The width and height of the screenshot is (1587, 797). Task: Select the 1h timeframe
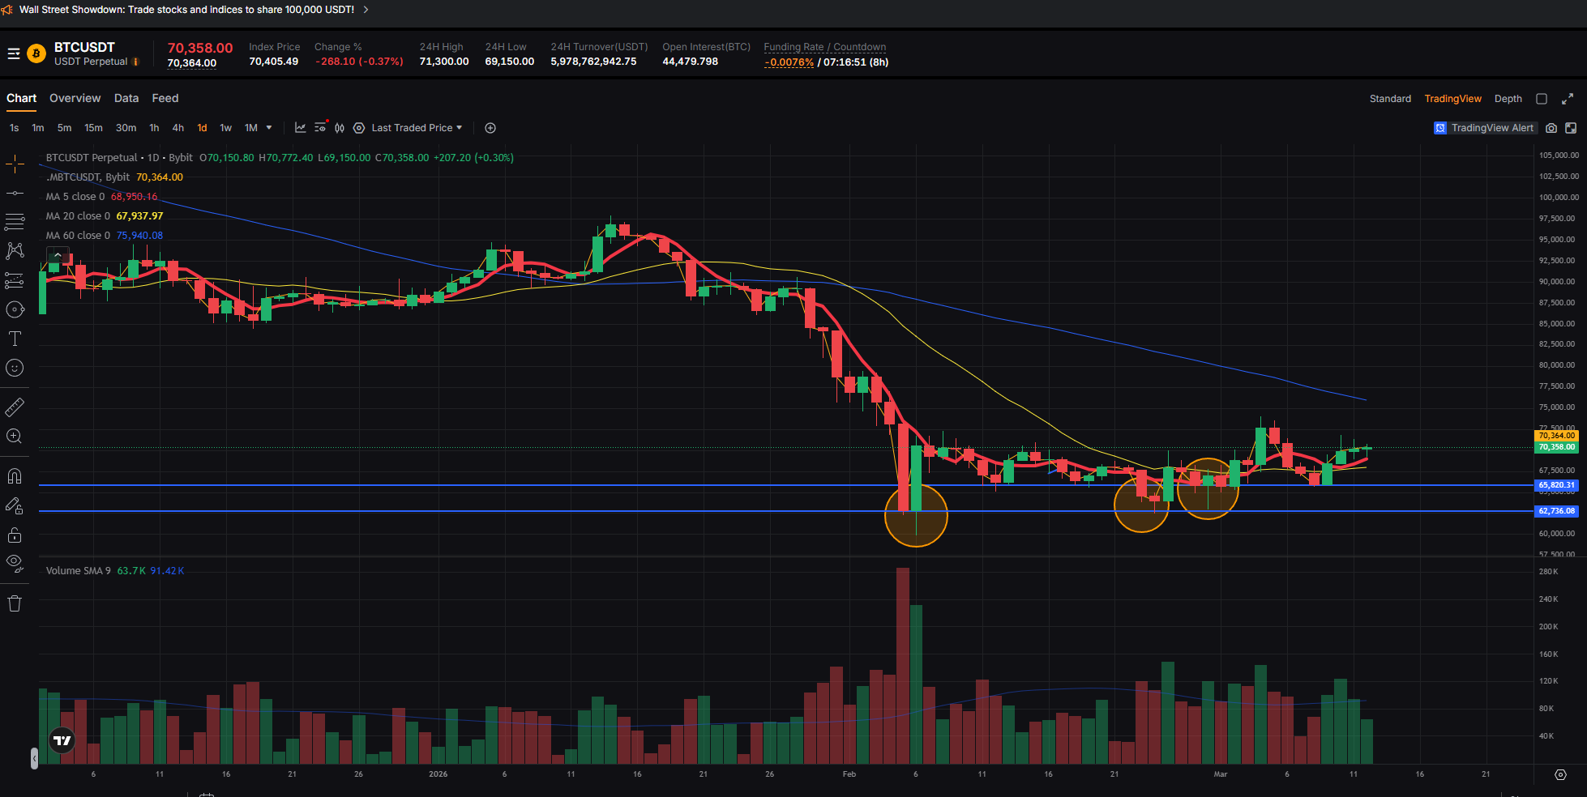click(x=154, y=128)
